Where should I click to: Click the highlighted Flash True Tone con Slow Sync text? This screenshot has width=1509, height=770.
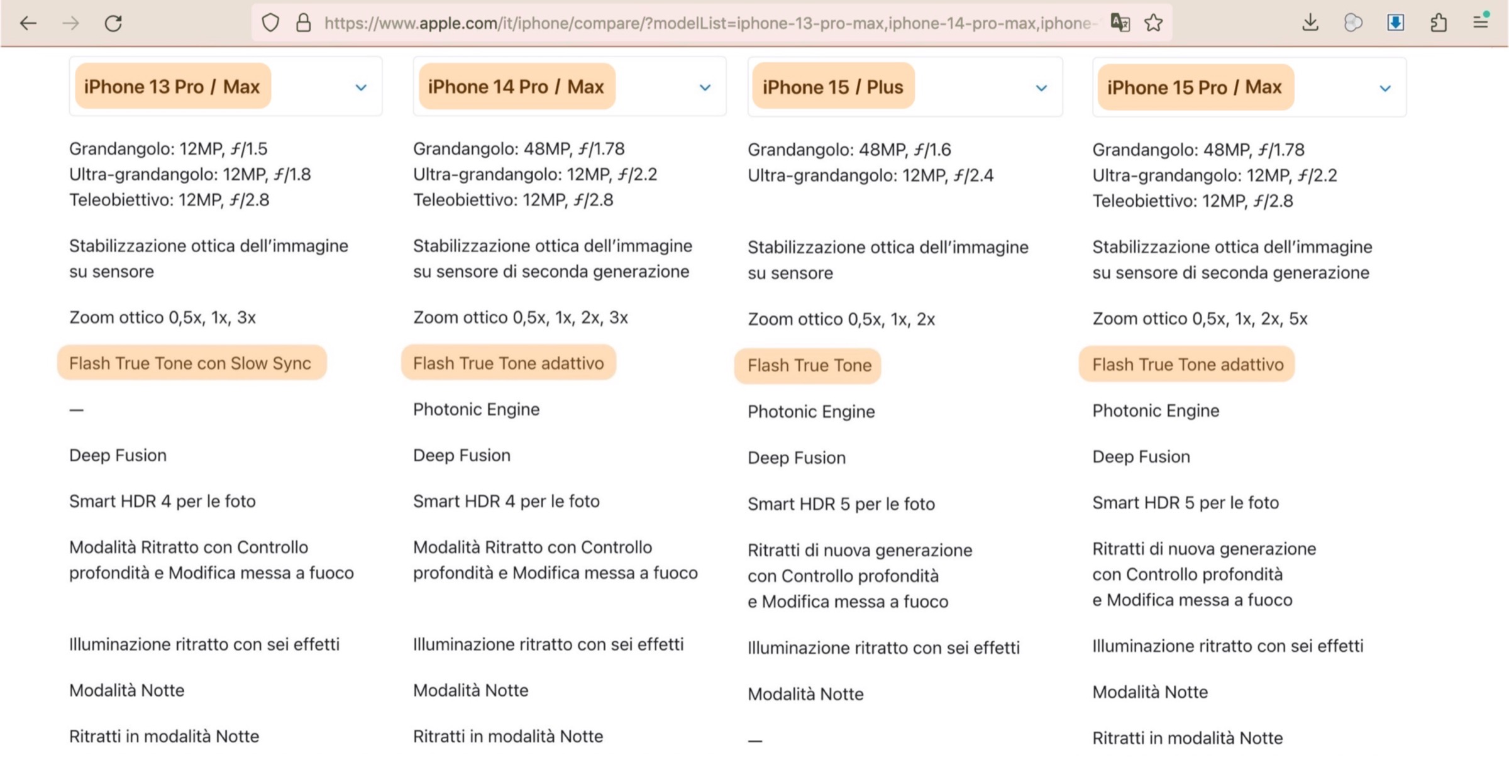[190, 363]
